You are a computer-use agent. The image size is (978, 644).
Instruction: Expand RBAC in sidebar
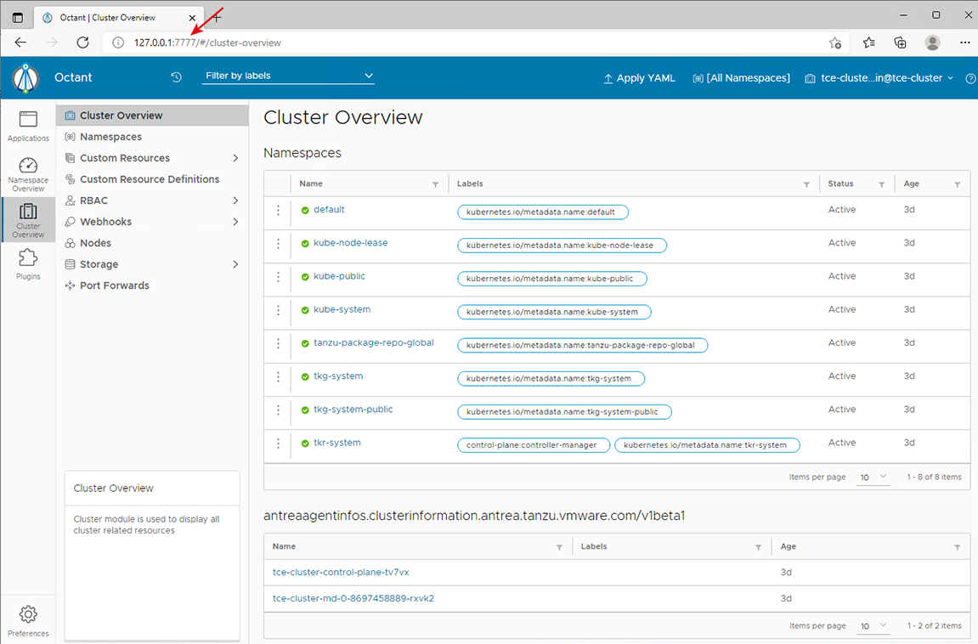(235, 201)
